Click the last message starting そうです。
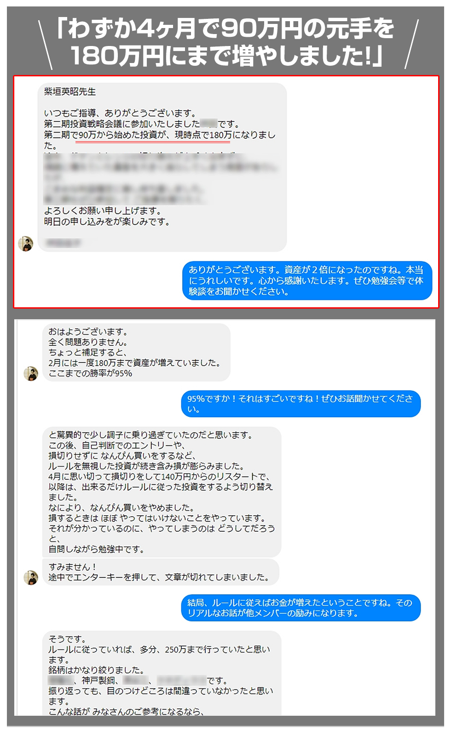The height and width of the screenshot is (736, 451). [162, 673]
